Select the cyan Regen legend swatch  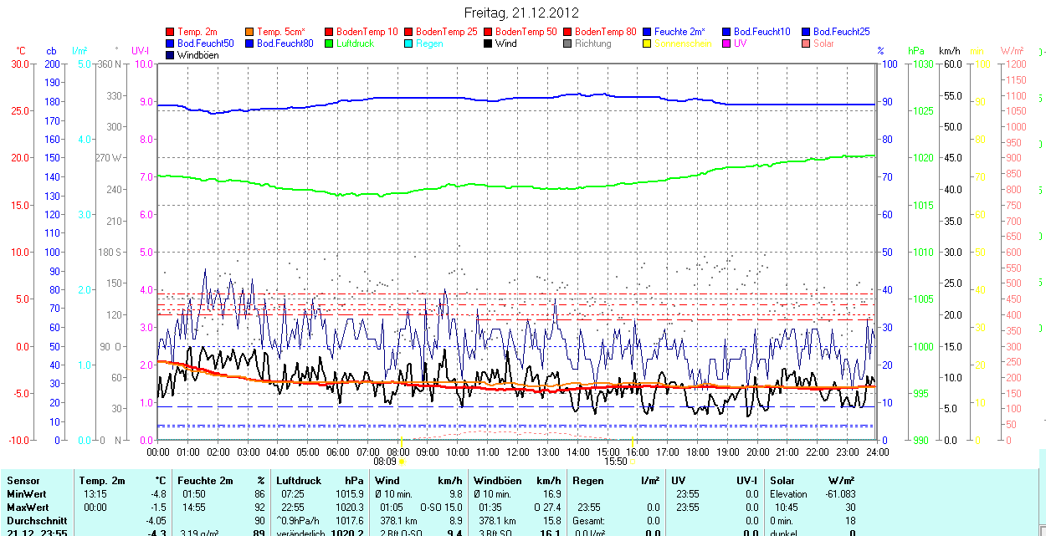(x=408, y=43)
